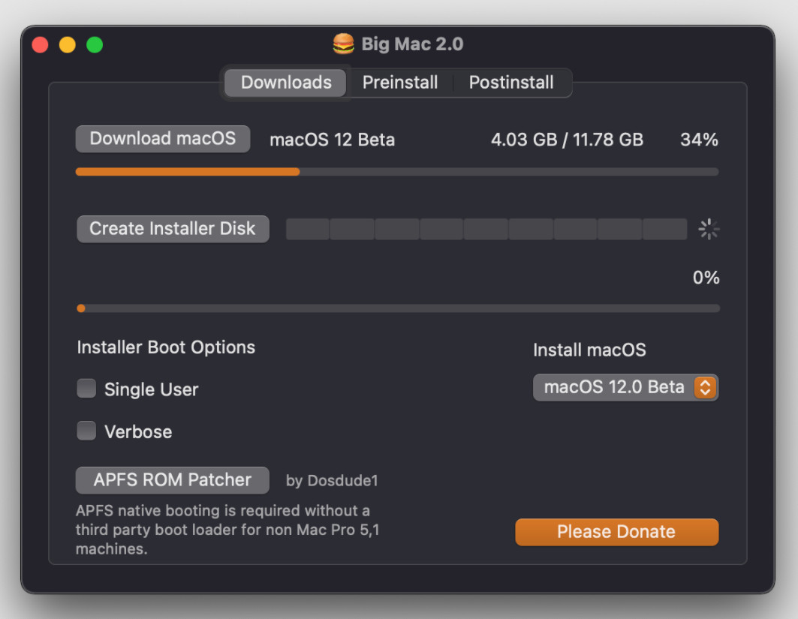The image size is (798, 619).
Task: Click the orange macOS download progress bar
Action: [397, 172]
